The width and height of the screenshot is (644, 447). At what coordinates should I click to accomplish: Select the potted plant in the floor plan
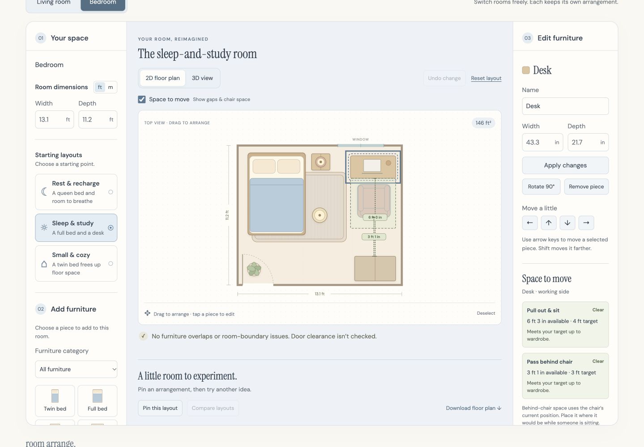[254, 269]
